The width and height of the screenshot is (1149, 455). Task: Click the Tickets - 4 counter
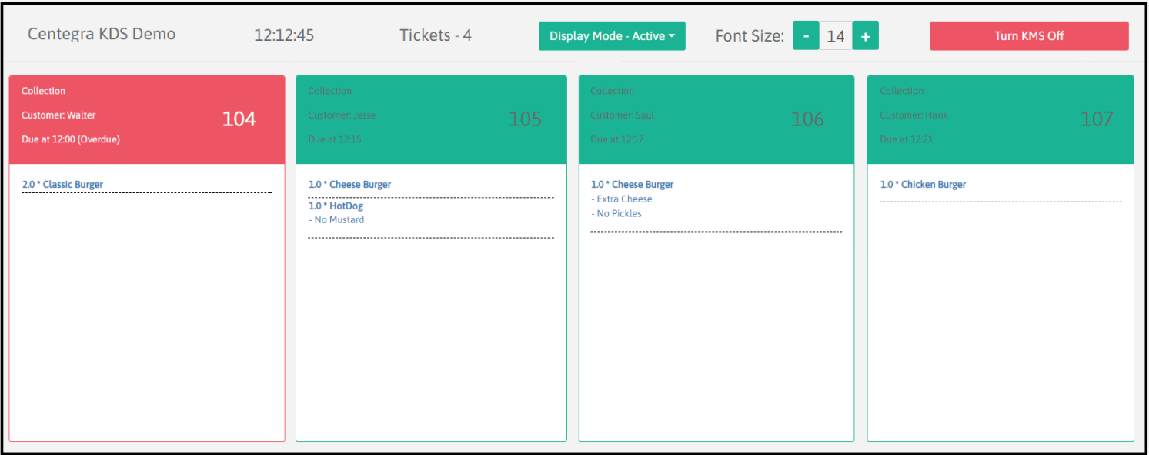pos(436,35)
